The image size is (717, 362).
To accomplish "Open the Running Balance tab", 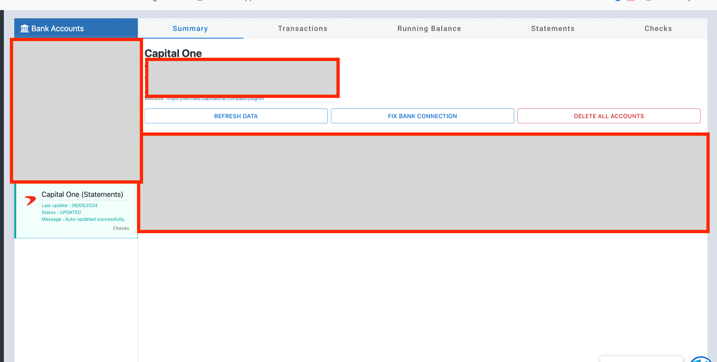I will 429,29.
